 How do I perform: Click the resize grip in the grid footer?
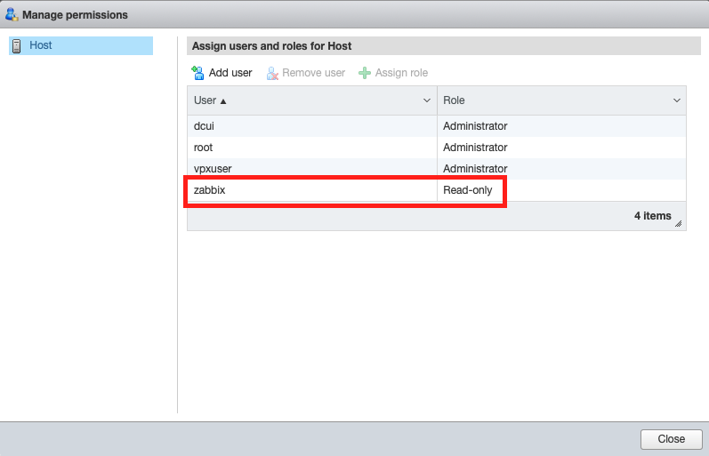coord(680,224)
